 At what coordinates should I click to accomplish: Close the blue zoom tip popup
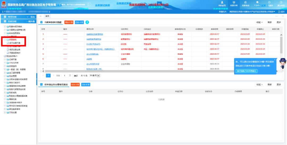pos(275,60)
